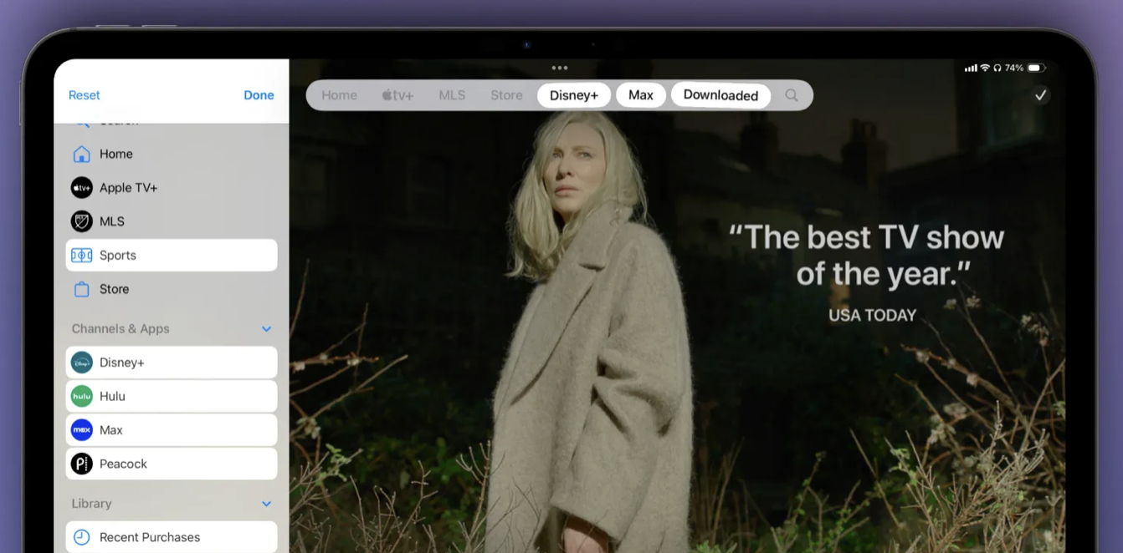The image size is (1123, 553).
Task: Collapse the Library section
Action: tap(266, 503)
